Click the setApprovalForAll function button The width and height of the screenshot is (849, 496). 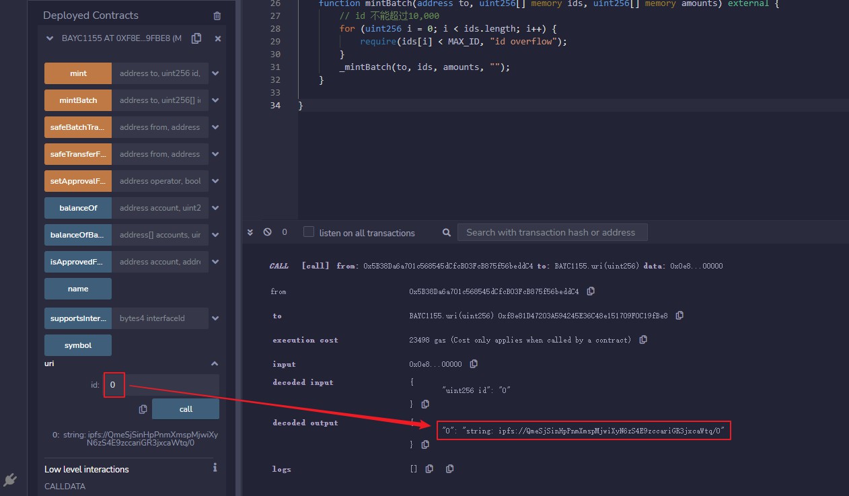pyautogui.click(x=78, y=181)
